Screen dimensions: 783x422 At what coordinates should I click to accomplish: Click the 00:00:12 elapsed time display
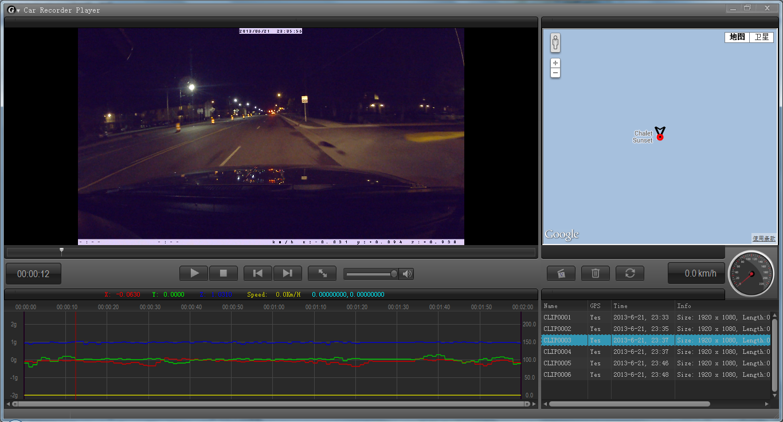point(33,274)
